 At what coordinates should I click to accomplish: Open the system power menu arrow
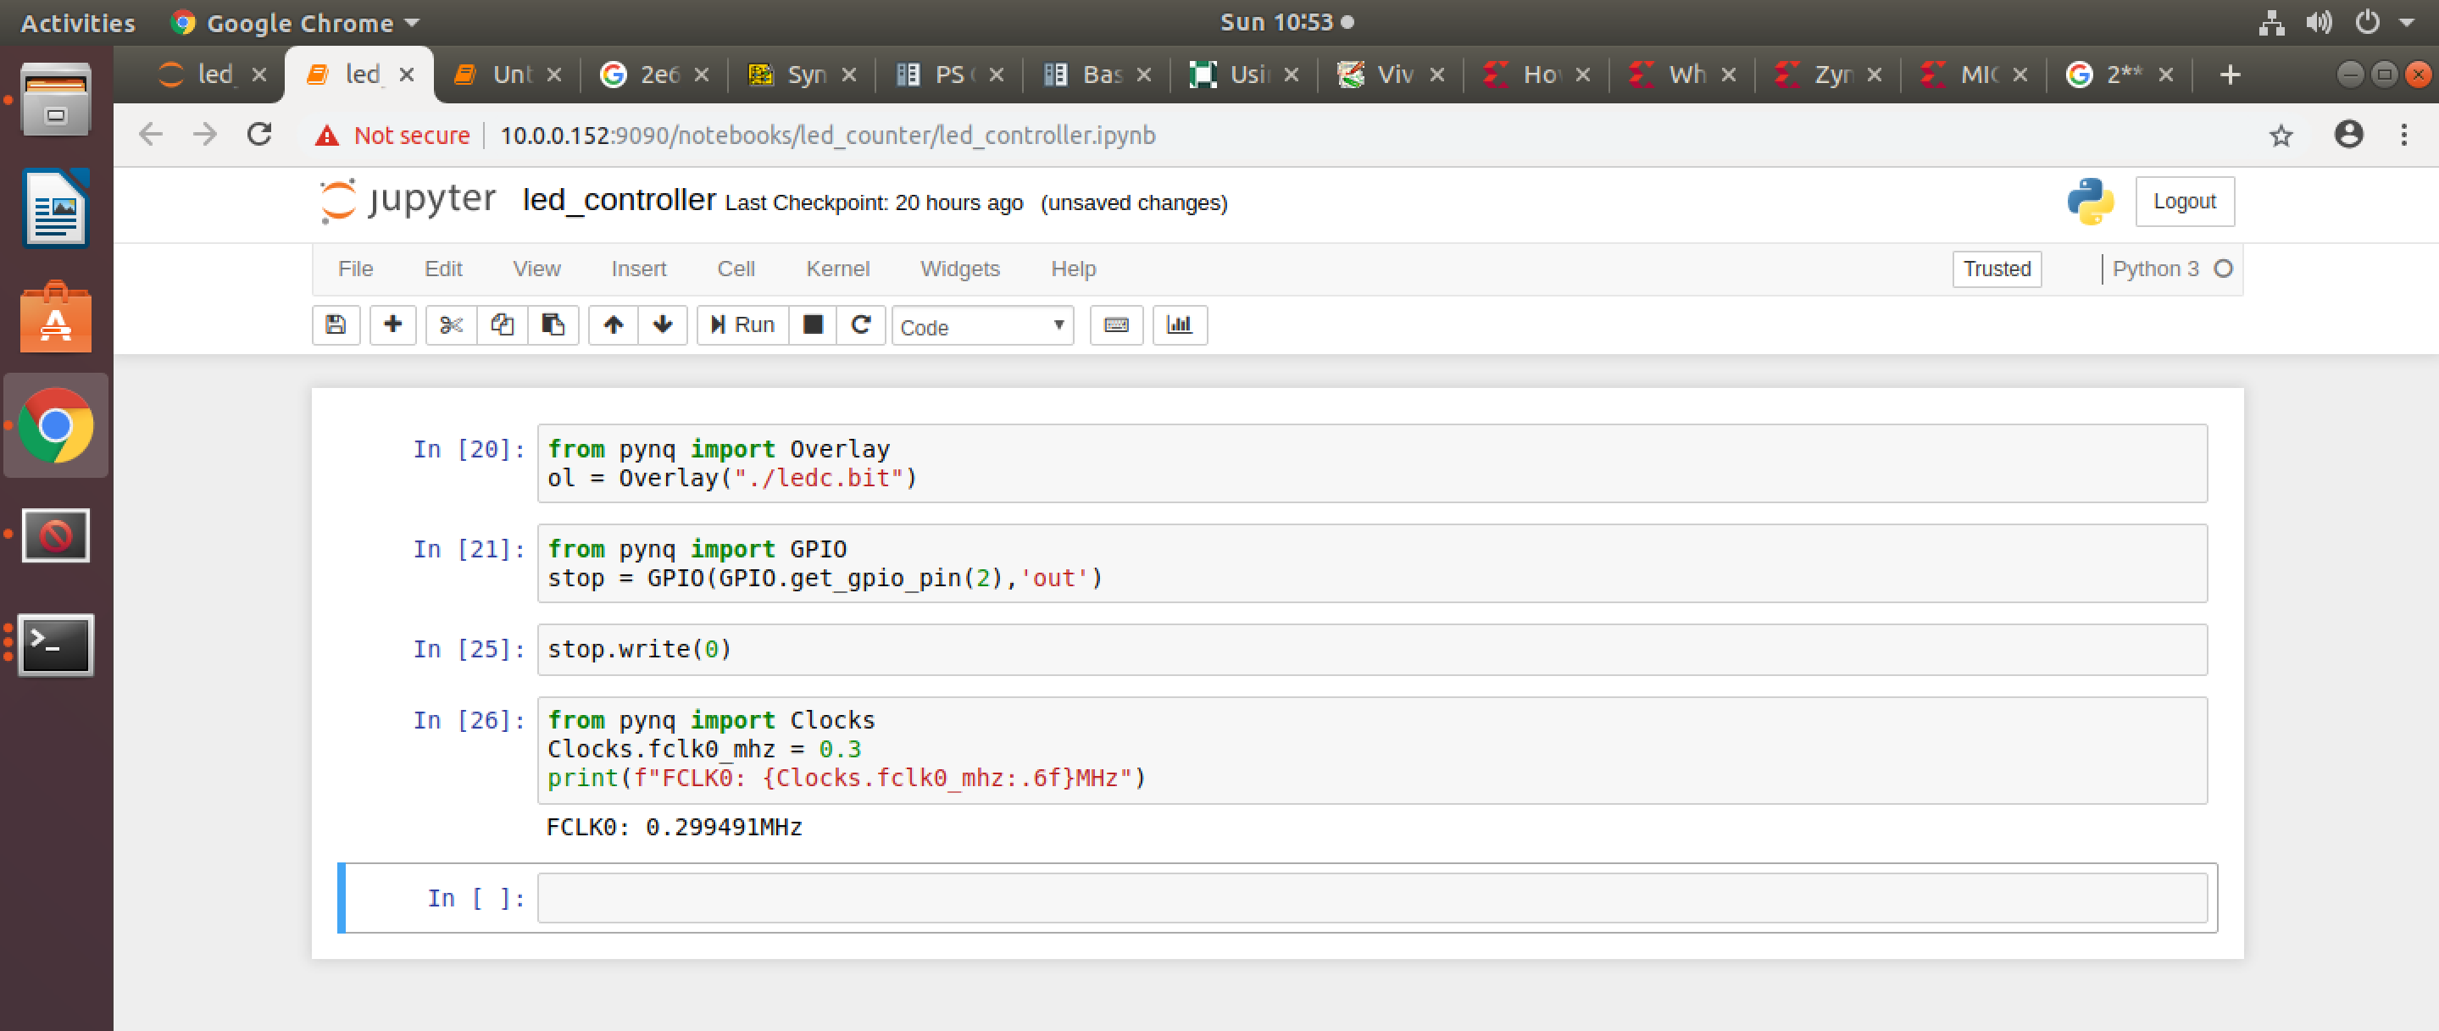tap(2406, 23)
